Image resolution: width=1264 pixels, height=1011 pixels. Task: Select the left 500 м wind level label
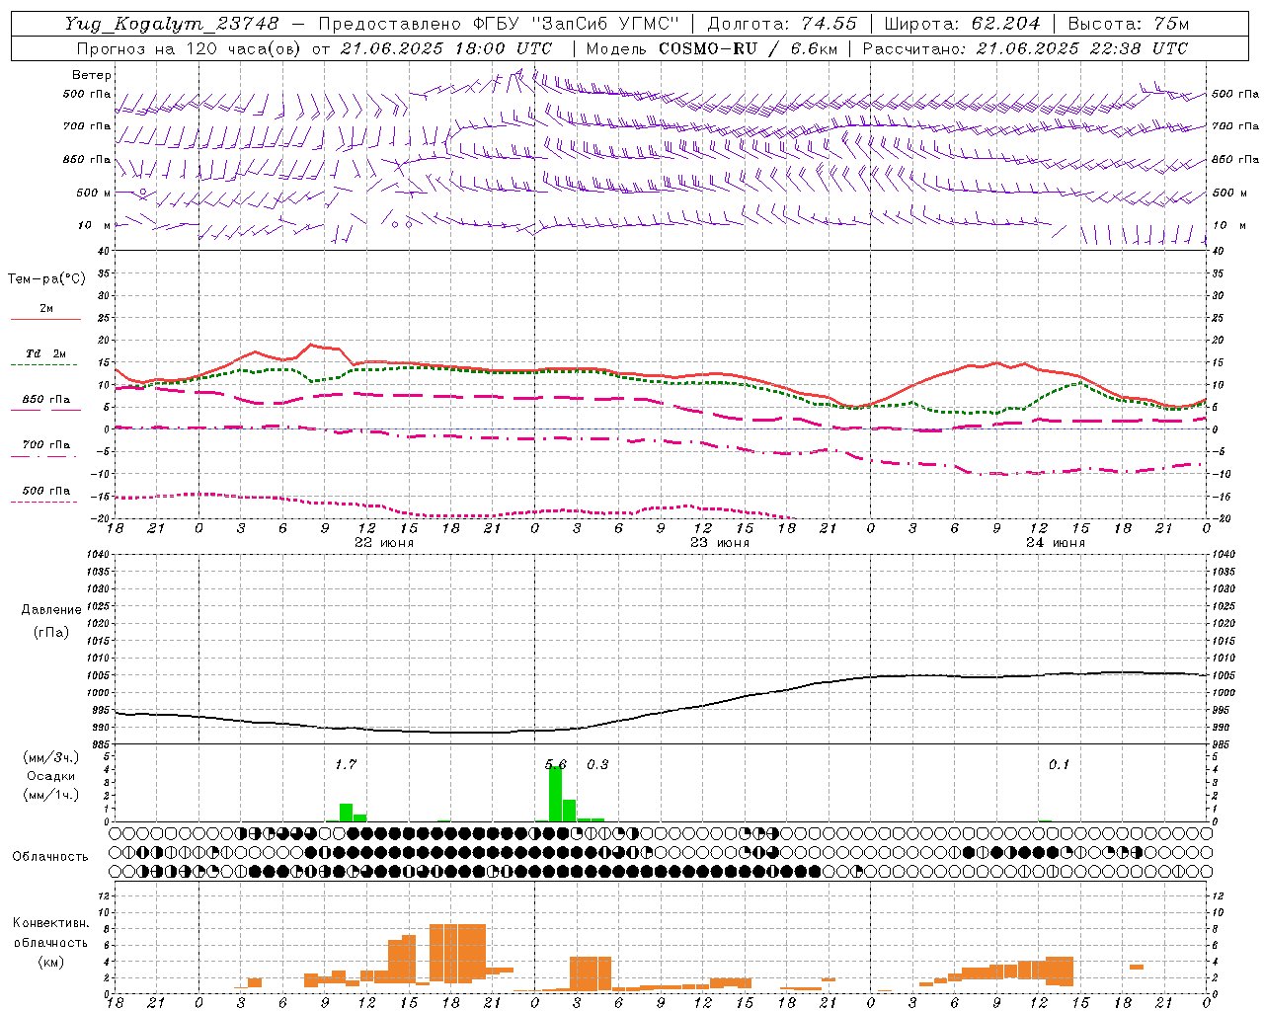pyautogui.click(x=94, y=193)
